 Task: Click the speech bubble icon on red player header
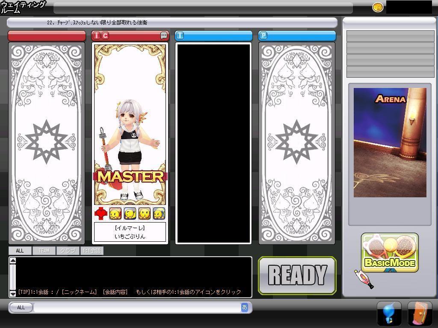click(164, 35)
